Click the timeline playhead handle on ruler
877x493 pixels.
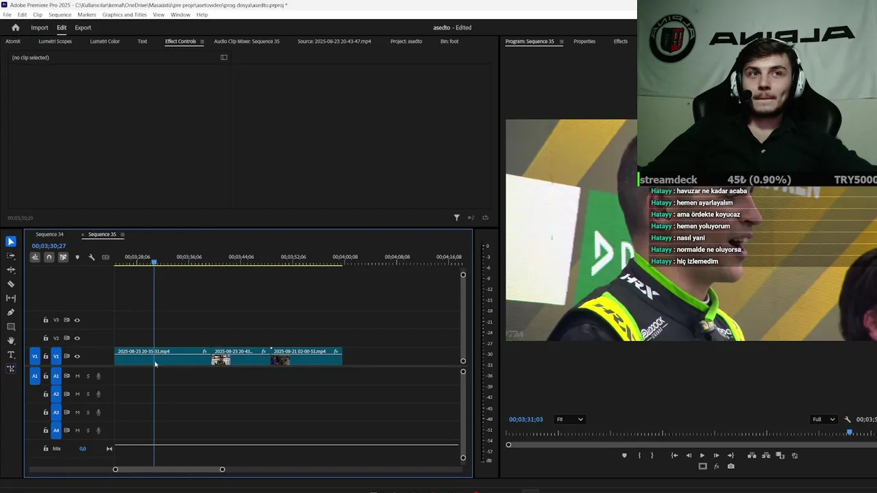click(154, 262)
